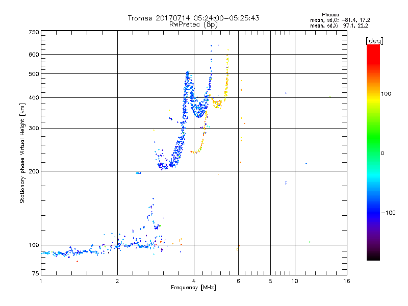This screenshot has width=408, height=306.
Task: Click the y-axis tick label '75'
Action: (36, 273)
